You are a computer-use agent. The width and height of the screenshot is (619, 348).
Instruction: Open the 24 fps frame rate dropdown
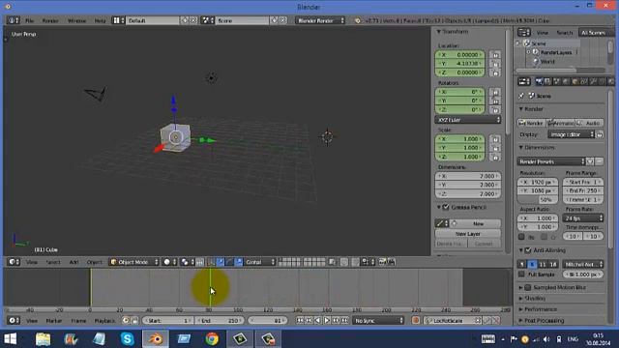tap(583, 218)
